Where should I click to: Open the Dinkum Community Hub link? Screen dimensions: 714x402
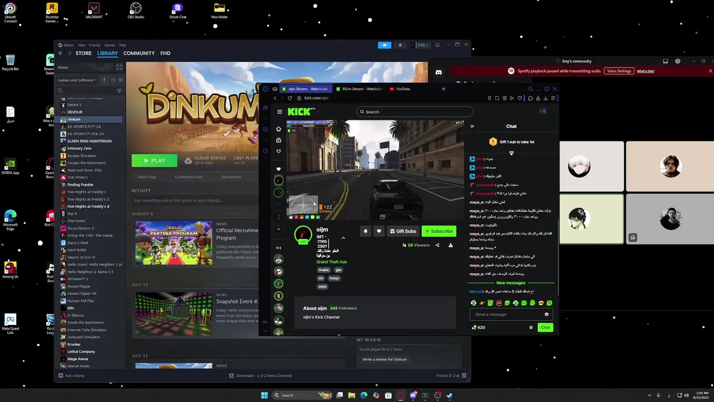pyautogui.click(x=188, y=177)
